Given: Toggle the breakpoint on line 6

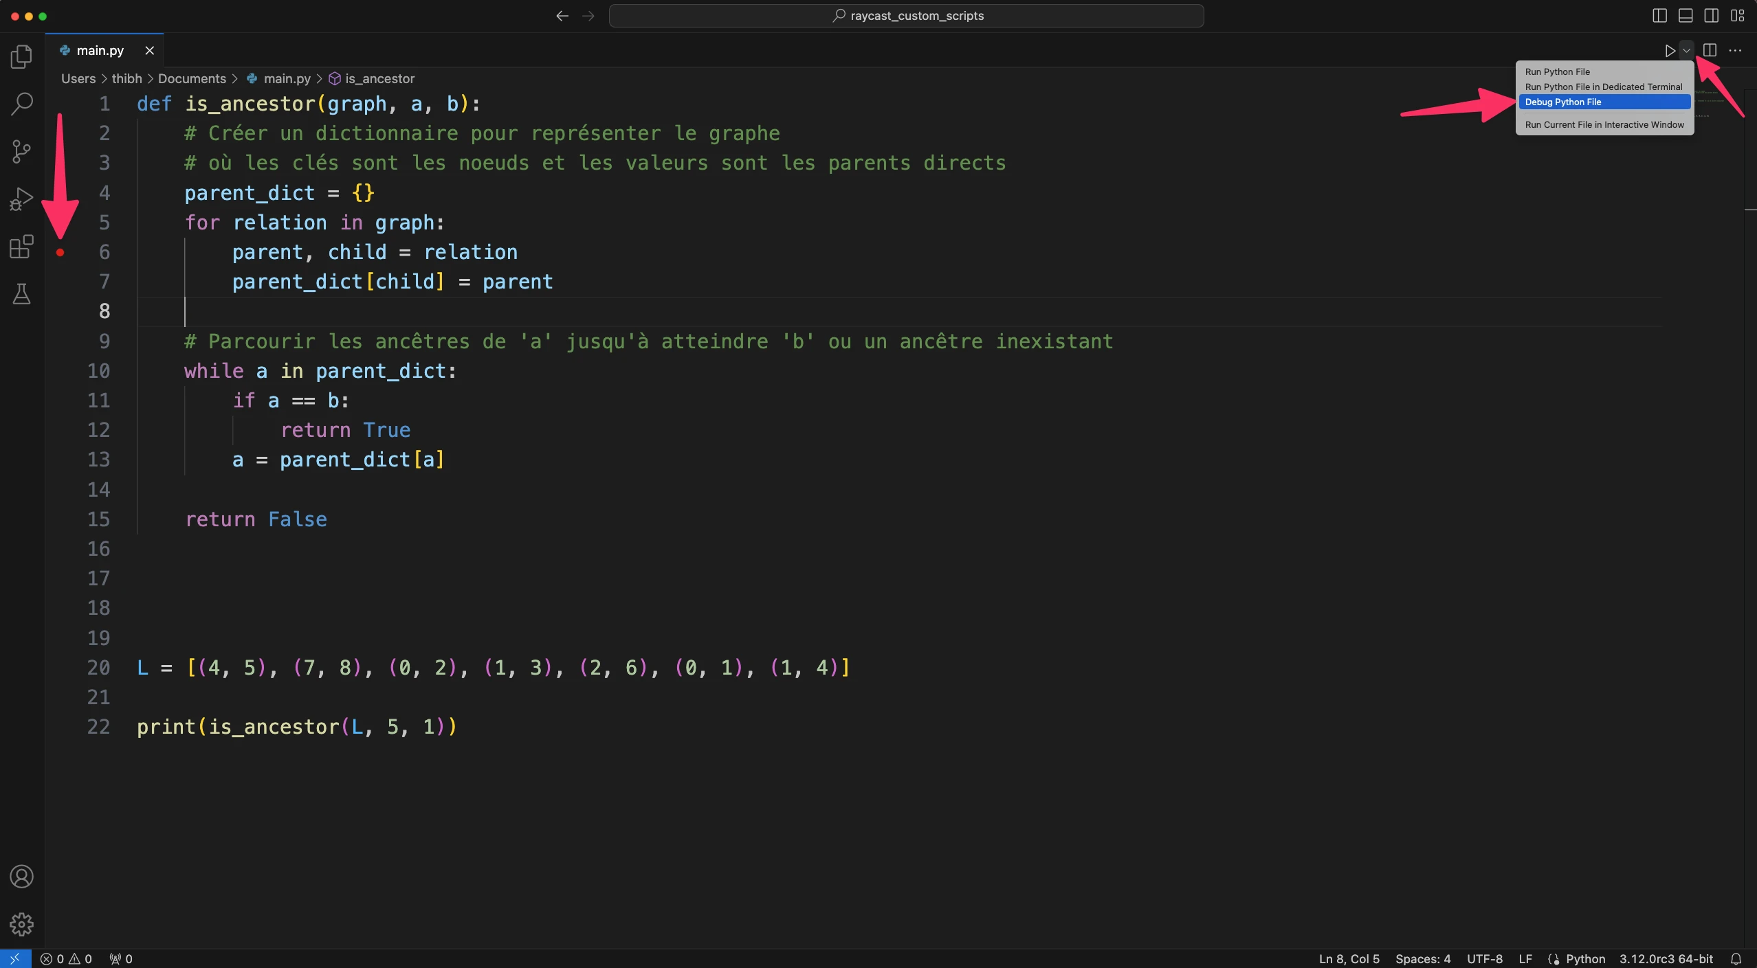Looking at the screenshot, I should 60,252.
